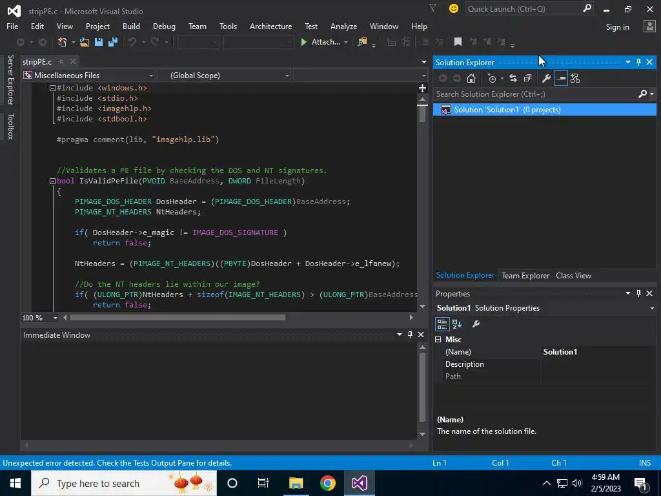The height and width of the screenshot is (496, 661).
Task: Click the account avatar icon near Sign in
Action: 649,26
